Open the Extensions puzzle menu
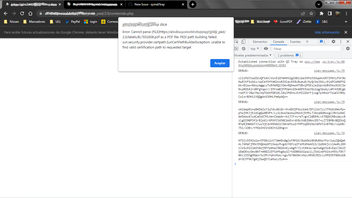Viewport: 352px width, 198px height. [321, 13]
